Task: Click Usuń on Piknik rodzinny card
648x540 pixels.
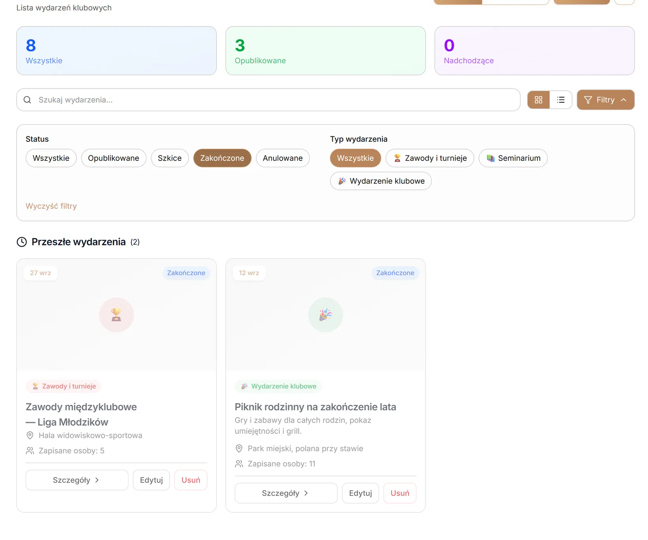Action: tap(400, 493)
